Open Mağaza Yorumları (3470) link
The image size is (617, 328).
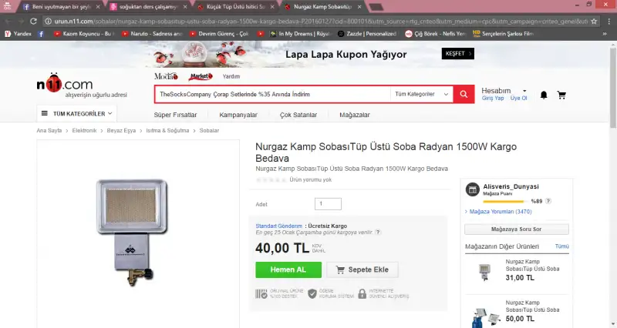500,211
